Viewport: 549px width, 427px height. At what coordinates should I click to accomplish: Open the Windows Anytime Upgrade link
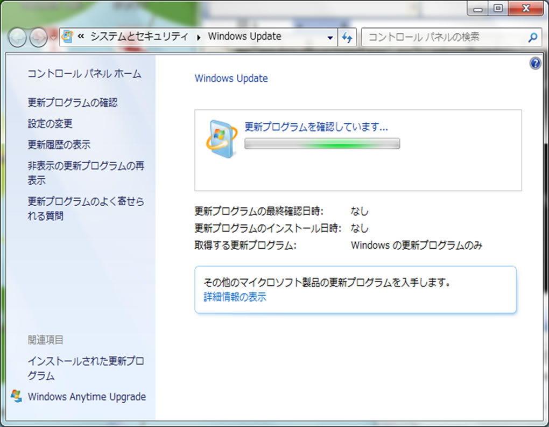87,396
